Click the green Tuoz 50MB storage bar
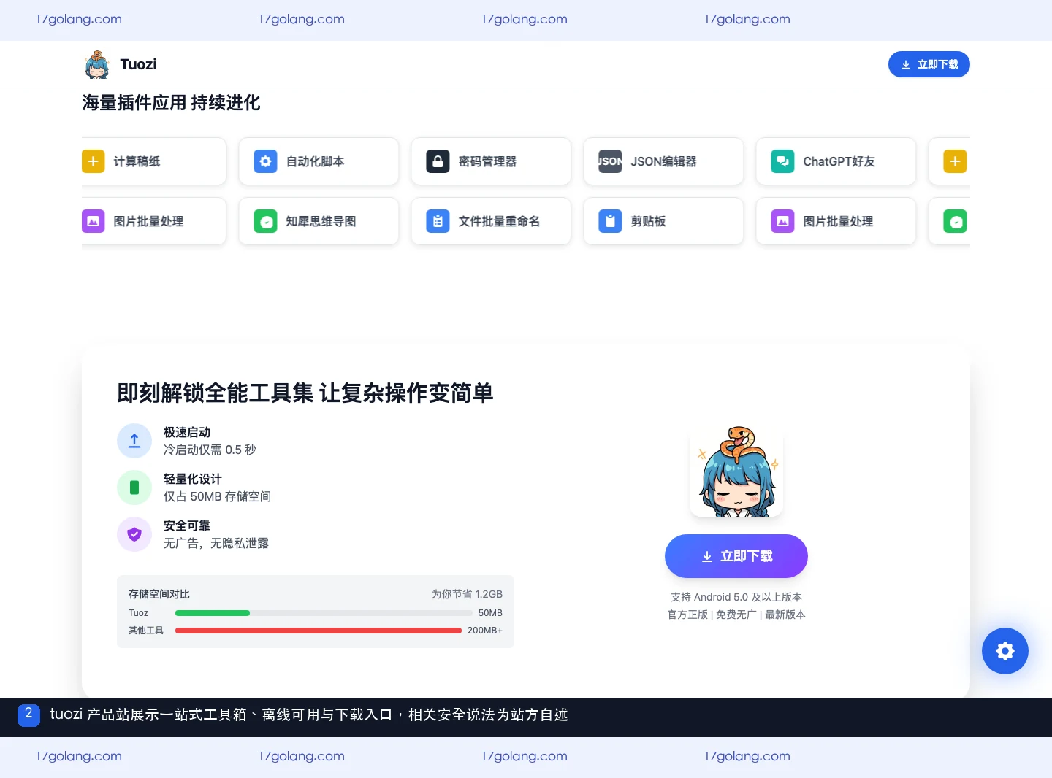 click(x=213, y=613)
